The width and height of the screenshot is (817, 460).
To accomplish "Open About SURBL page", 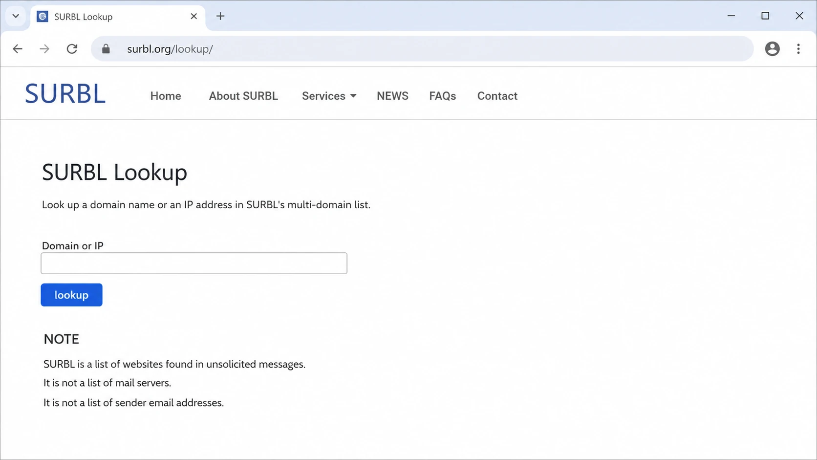I will point(243,96).
